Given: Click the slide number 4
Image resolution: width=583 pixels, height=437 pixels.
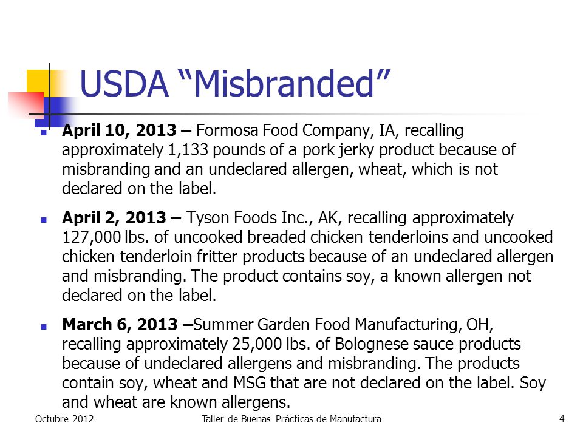Looking at the screenshot, I should pos(562,419).
